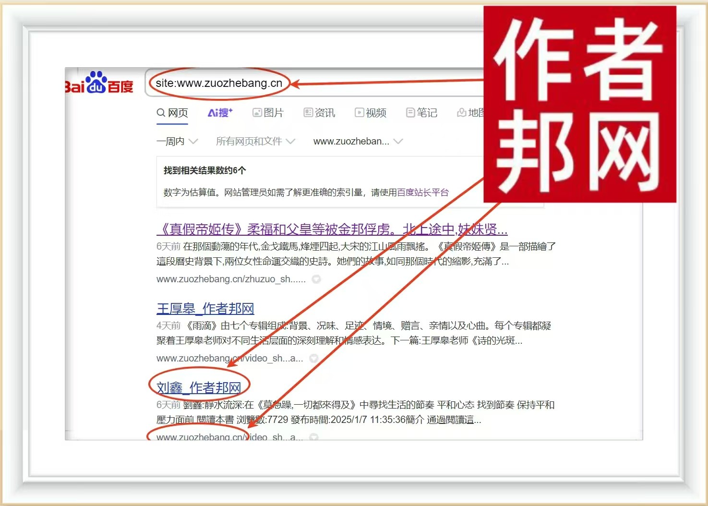Open the 王厚皋_作者邦网 result link
Screen dimensions: 708x506
tap(205, 308)
